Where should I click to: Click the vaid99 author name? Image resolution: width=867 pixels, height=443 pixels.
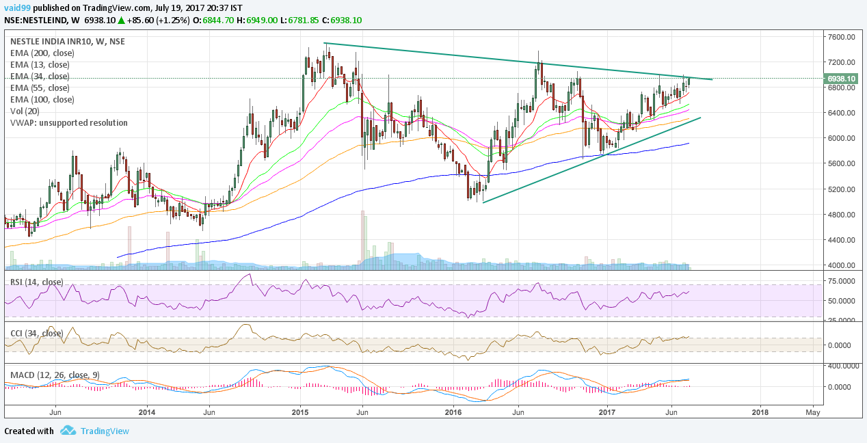[17, 8]
